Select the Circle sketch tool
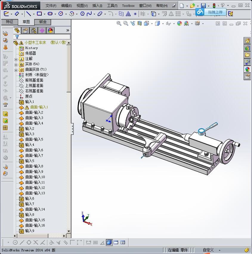Viewport: 252px width, 254px height. [x=61, y=14]
